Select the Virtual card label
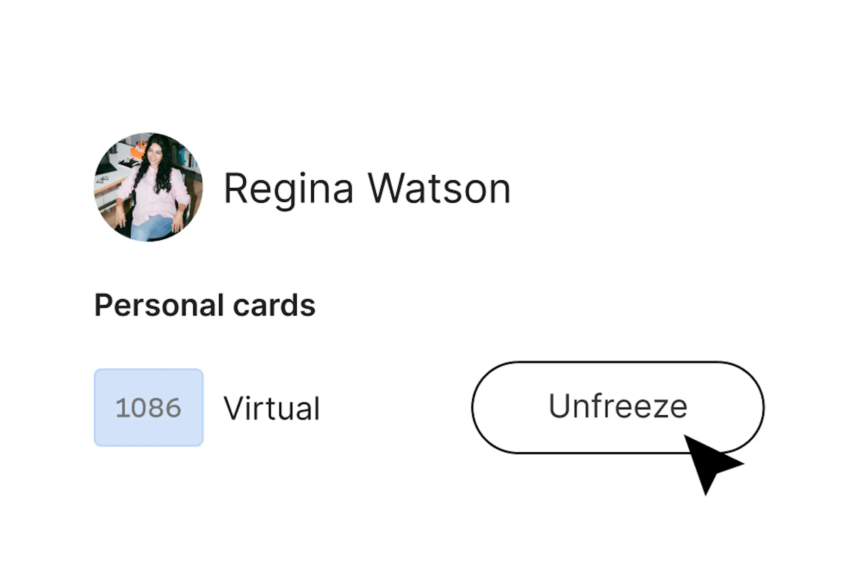Viewport: 861px width, 587px height. click(x=272, y=408)
